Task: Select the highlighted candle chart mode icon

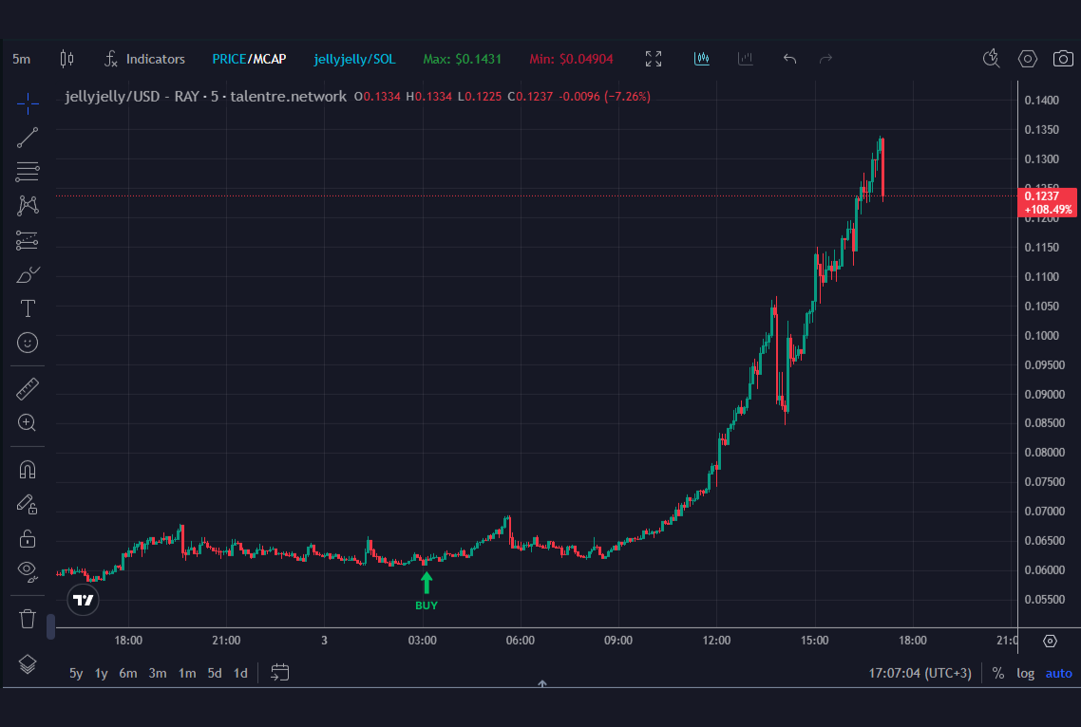Action: [x=702, y=59]
